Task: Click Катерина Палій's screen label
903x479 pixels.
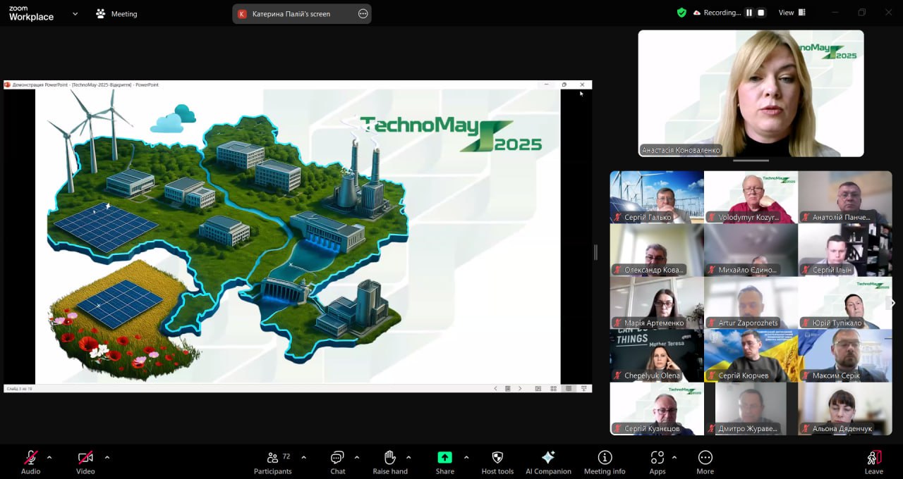Action: coord(291,13)
